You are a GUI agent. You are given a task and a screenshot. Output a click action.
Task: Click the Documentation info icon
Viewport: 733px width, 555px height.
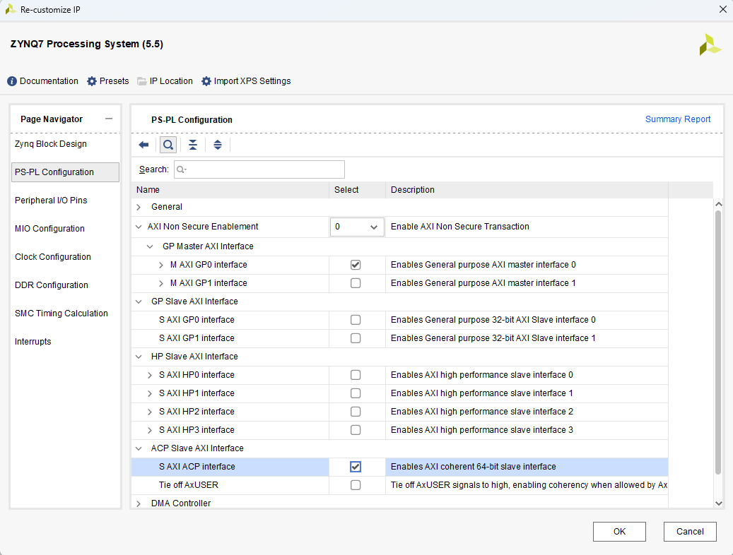[x=12, y=81]
